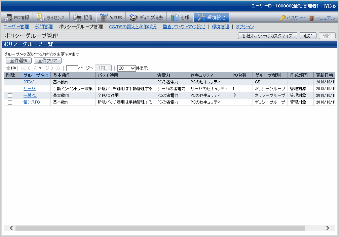This screenshot has width=339, height=237.
Task: Open the 20 items-per-page dropdown
Action: (126, 68)
